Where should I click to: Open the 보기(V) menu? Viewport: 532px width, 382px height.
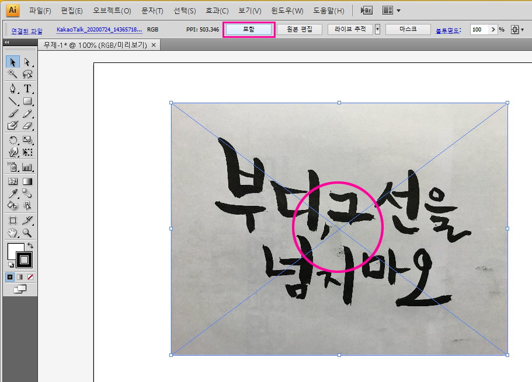point(250,11)
